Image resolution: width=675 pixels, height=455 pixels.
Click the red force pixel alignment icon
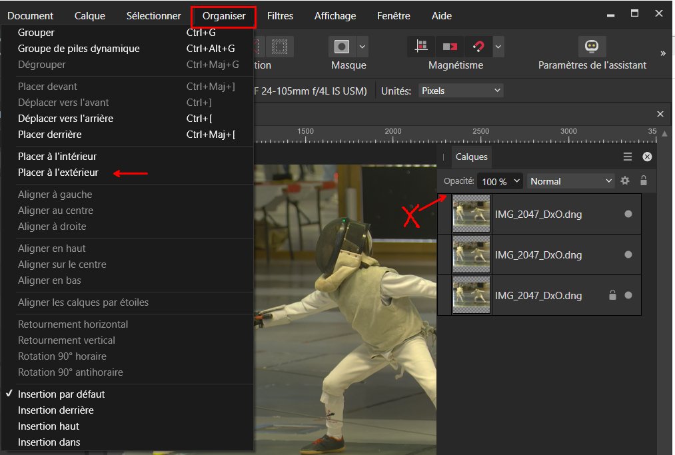[450, 46]
